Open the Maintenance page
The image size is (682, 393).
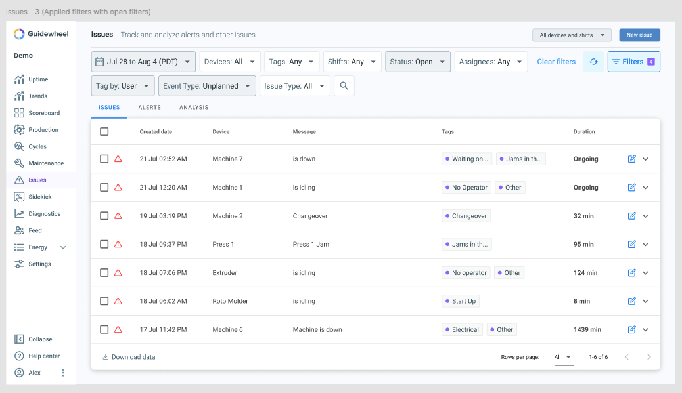click(39, 163)
